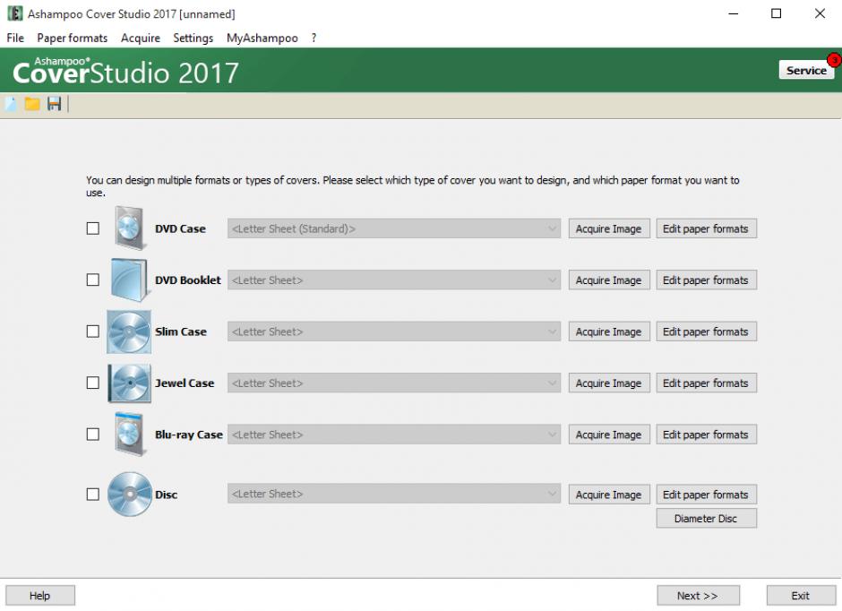Click the DVD Case cover icon
This screenshot has height=611, width=842.
(x=129, y=228)
